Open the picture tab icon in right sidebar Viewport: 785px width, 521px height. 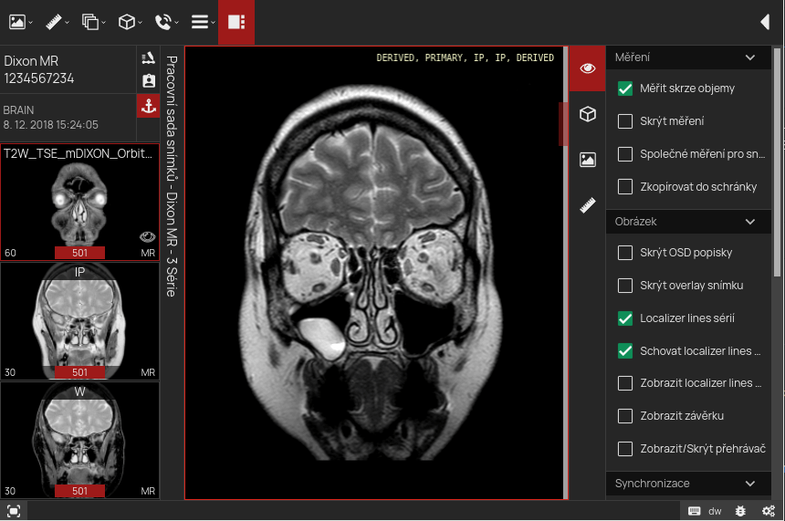(588, 160)
